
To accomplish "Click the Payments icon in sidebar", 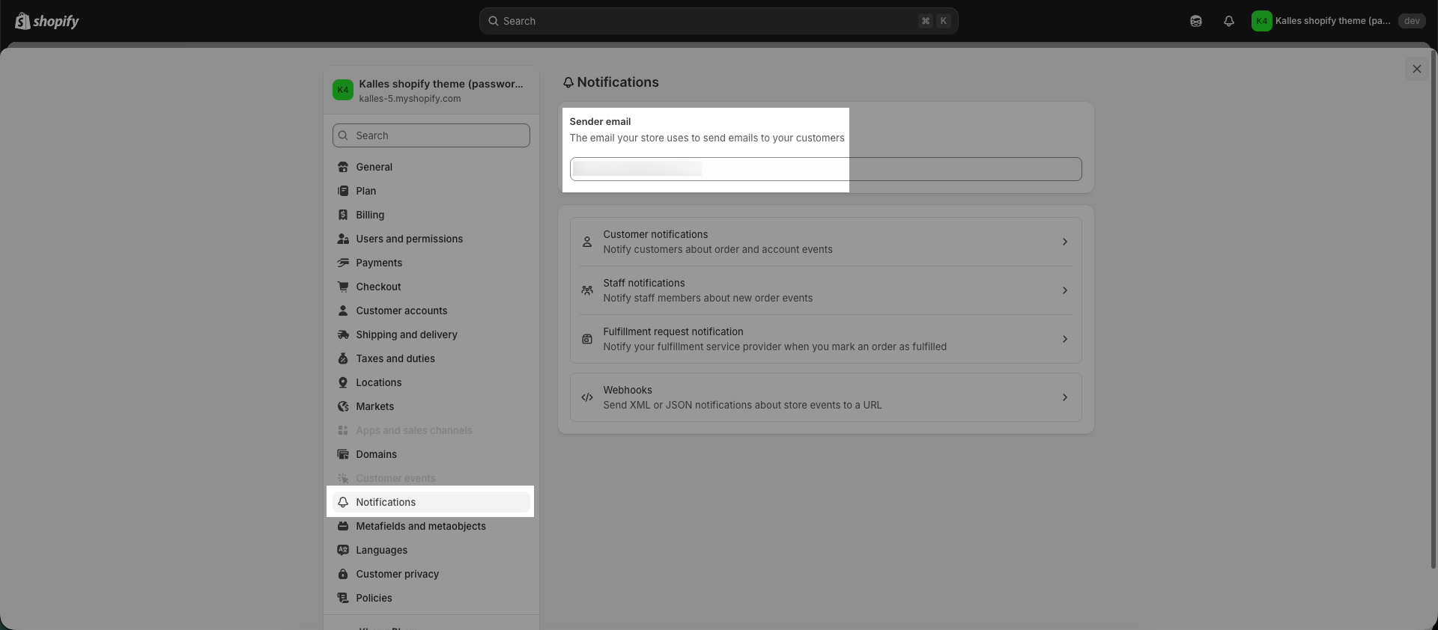I will [x=343, y=263].
